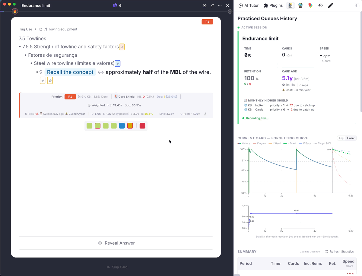Image resolution: width=362 pixels, height=276 pixels.
Task: Click the Card Shield icon
Action: coord(116,97)
